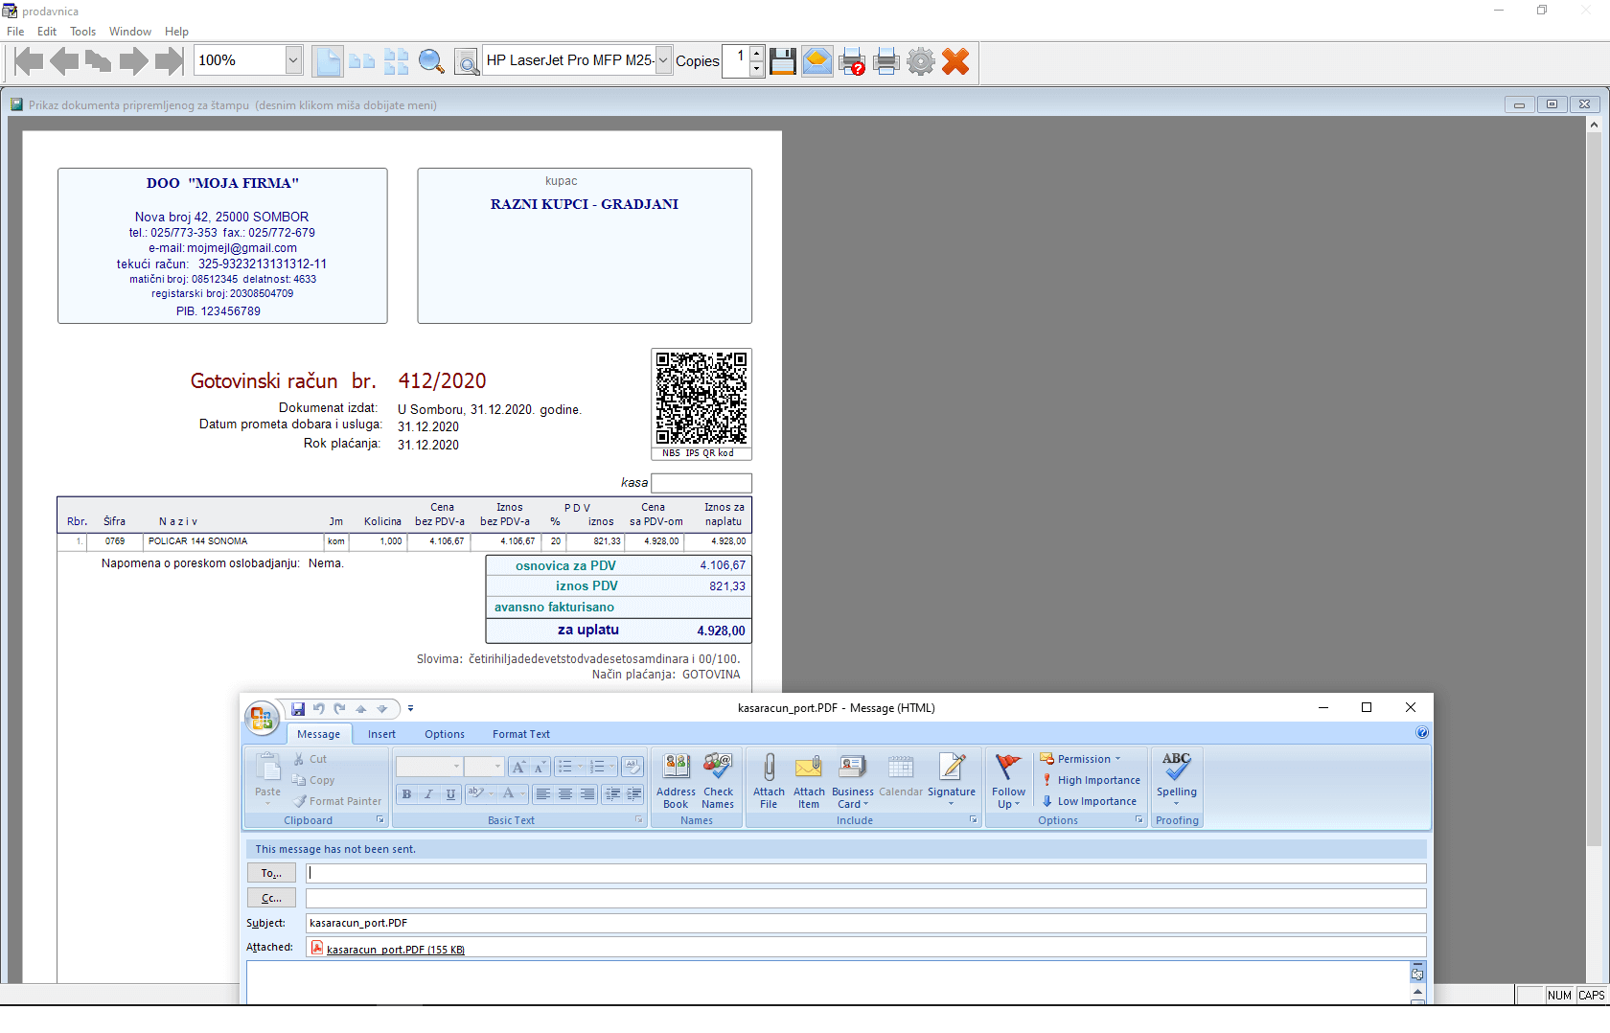Click the Cc... button

[x=272, y=898]
